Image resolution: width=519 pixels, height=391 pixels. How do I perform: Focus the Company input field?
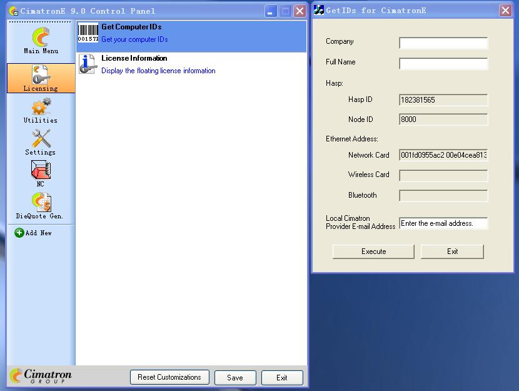(x=443, y=43)
